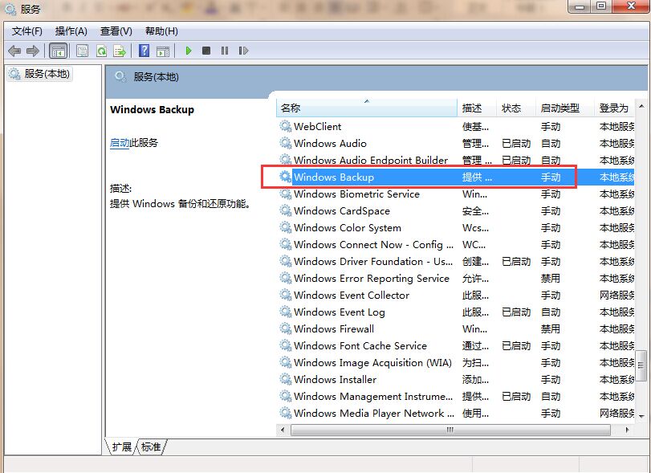
Task: Click the gear icon beside Windows Audio
Action: tap(286, 143)
